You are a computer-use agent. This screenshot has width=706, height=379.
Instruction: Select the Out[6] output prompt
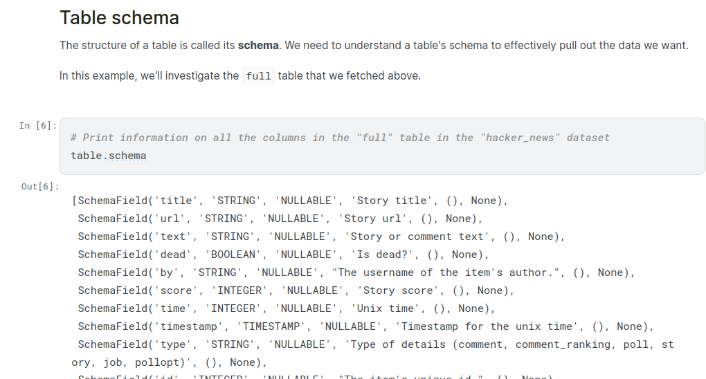(x=39, y=187)
